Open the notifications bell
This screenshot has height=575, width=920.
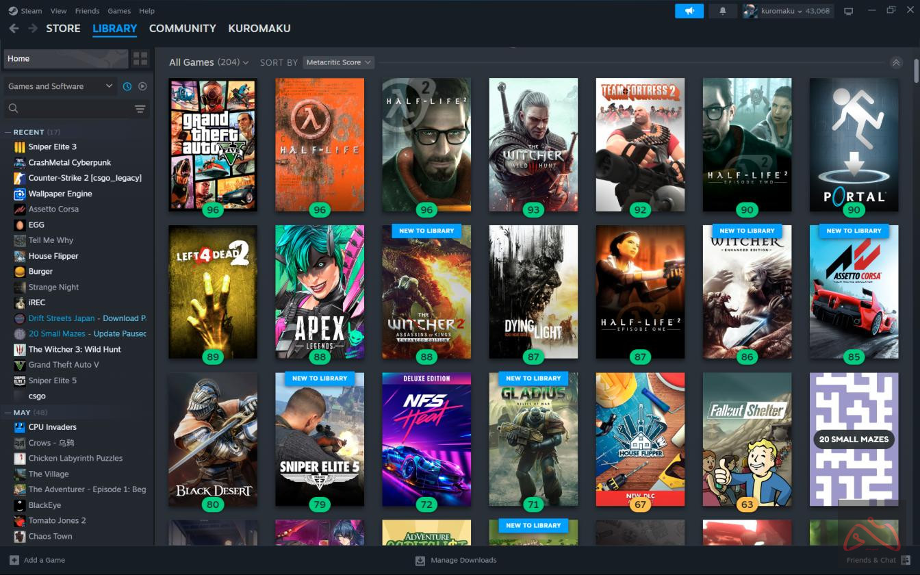pos(723,11)
